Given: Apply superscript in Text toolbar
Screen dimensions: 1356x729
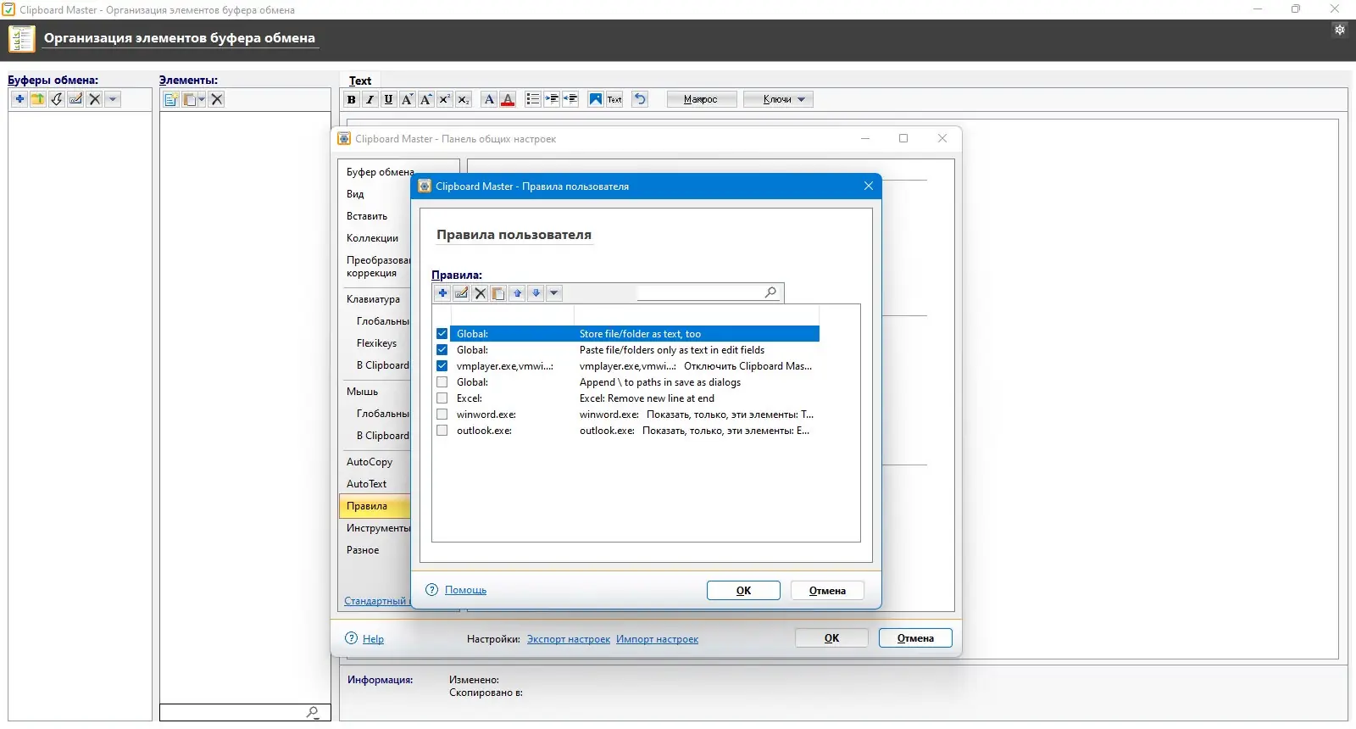Looking at the screenshot, I should tap(445, 99).
